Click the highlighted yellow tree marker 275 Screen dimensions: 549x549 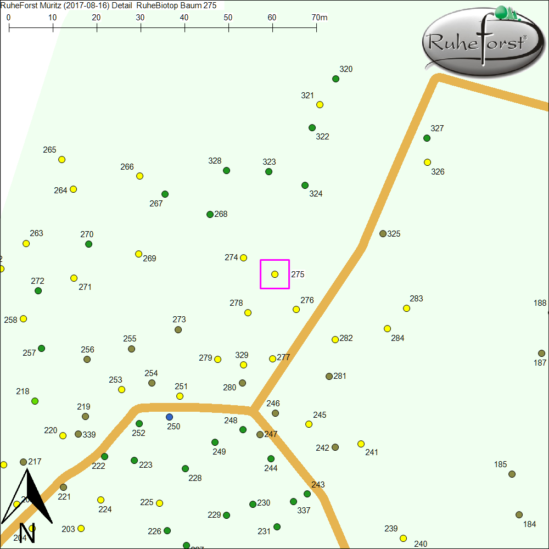tap(275, 274)
